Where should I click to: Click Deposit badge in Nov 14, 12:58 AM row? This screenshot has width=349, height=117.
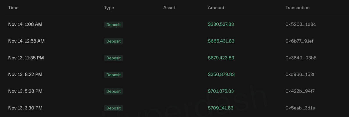point(113,41)
